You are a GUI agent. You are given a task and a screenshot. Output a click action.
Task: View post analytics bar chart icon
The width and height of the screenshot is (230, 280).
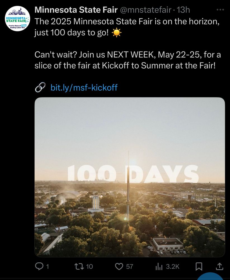[159, 267]
